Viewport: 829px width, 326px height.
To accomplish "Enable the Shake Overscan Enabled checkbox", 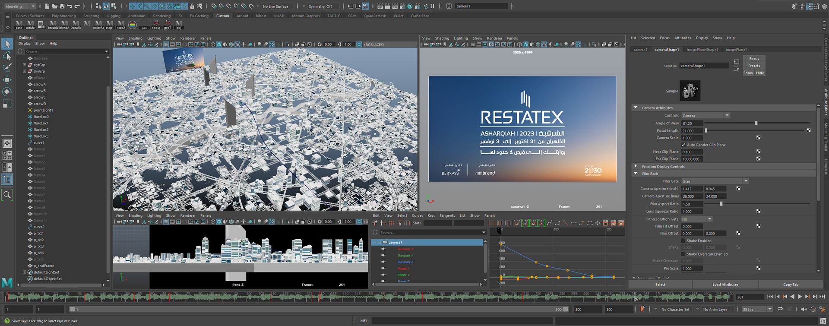I will 683,254.
